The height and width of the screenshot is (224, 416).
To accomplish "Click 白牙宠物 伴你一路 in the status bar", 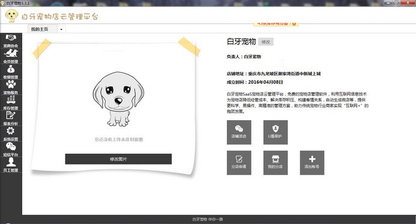I will pyautogui.click(x=208, y=219).
